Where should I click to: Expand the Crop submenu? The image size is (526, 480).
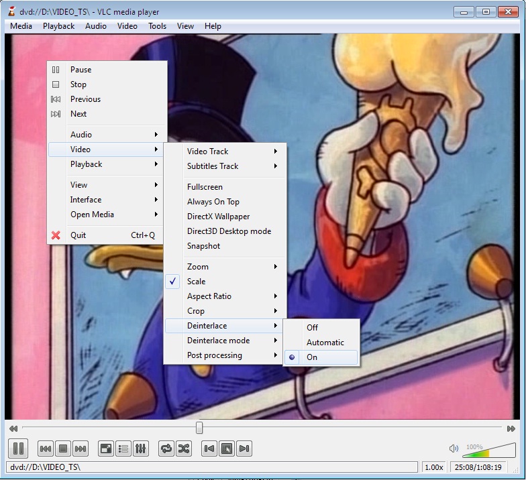225,311
